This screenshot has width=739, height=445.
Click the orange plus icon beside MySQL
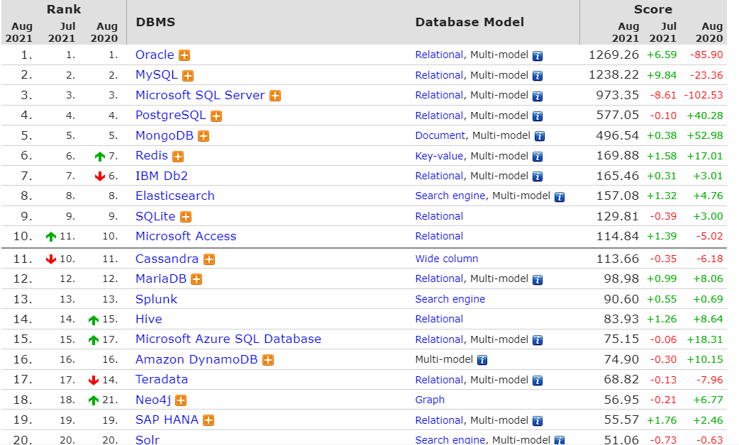tap(188, 76)
